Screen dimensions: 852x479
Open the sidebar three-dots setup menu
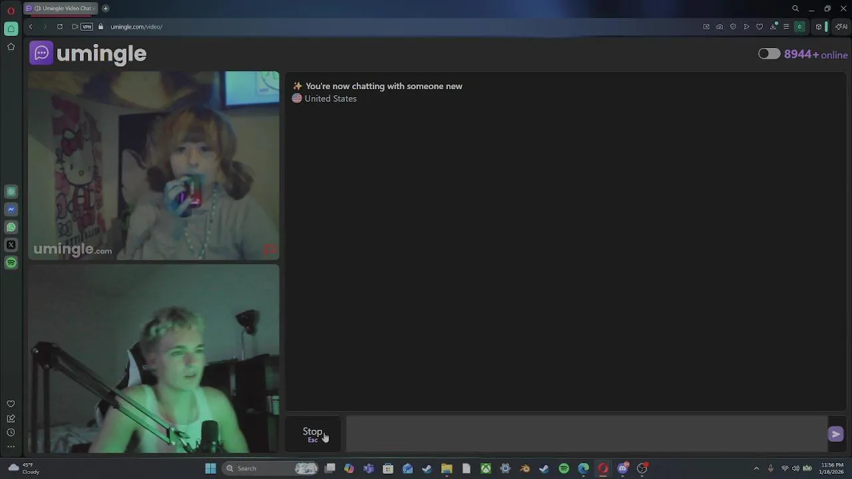(x=11, y=446)
